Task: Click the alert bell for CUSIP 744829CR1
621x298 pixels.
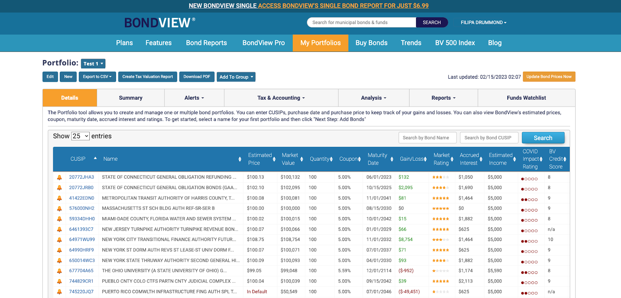Action: pos(59,282)
